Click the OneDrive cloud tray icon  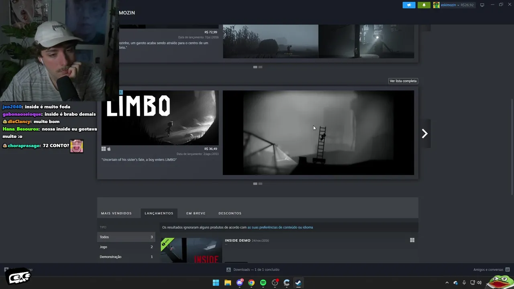456,283
